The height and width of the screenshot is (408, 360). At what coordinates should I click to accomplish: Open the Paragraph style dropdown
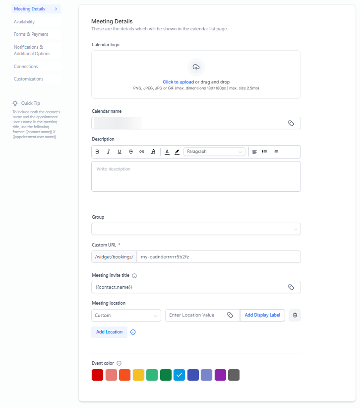click(214, 152)
